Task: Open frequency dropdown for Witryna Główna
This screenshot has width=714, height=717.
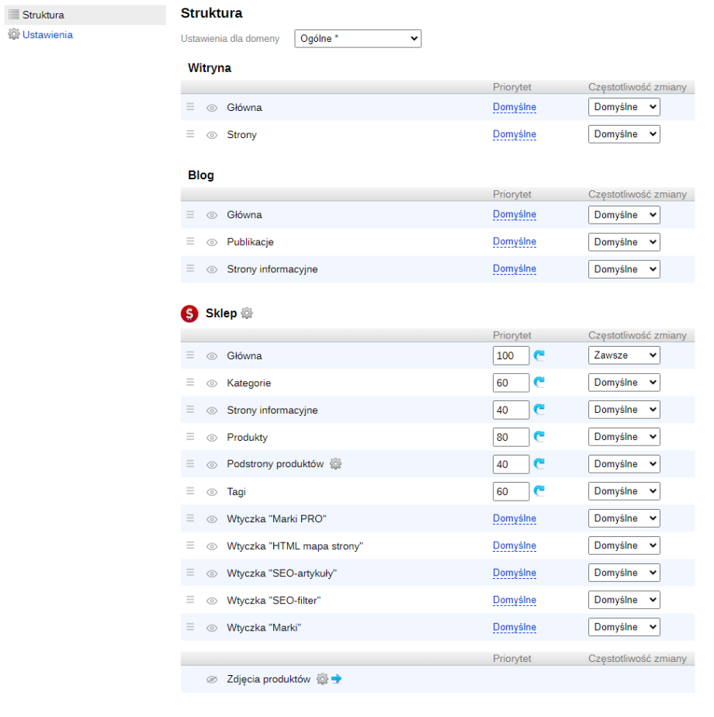Action: [x=624, y=107]
